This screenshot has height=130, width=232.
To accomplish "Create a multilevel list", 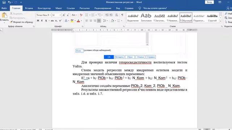I will pos(99,15).
